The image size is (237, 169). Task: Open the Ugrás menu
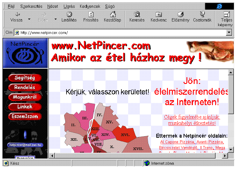[69, 6]
